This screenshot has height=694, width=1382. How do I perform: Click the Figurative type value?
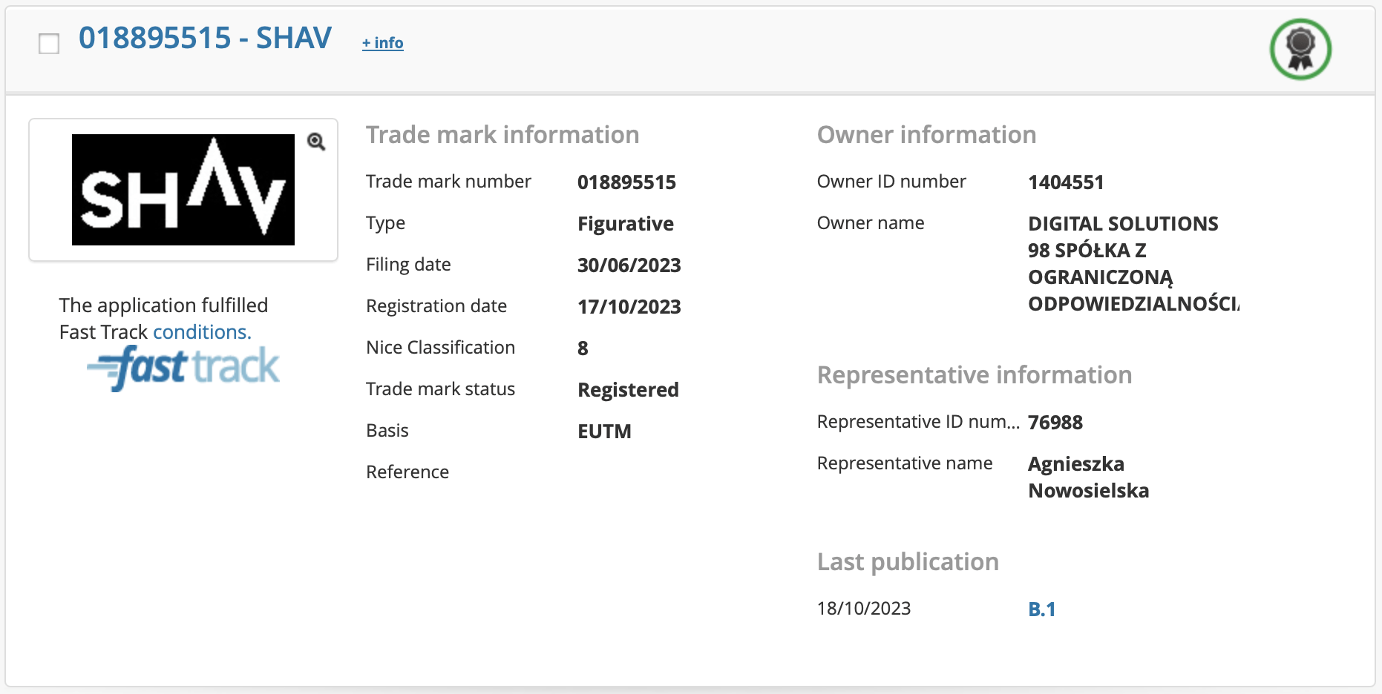tap(625, 224)
